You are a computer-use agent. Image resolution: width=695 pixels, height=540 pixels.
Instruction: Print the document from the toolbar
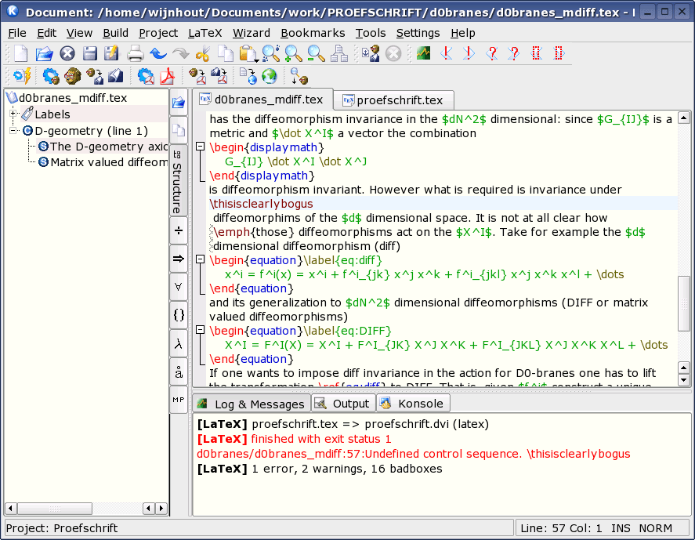[x=135, y=54]
